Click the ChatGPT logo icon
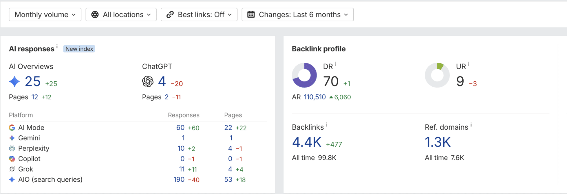The width and height of the screenshot is (567, 194). [x=148, y=81]
